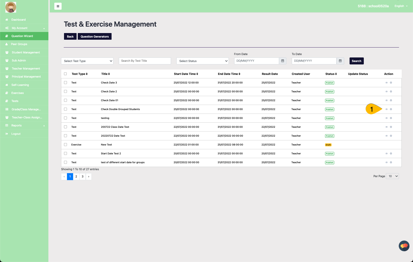Open Student Management sidebar item
The height and width of the screenshot is (262, 413).
coord(24,52)
